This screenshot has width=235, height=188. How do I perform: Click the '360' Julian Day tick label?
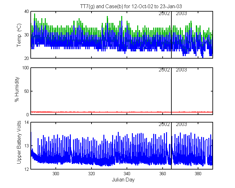tap(162, 174)
